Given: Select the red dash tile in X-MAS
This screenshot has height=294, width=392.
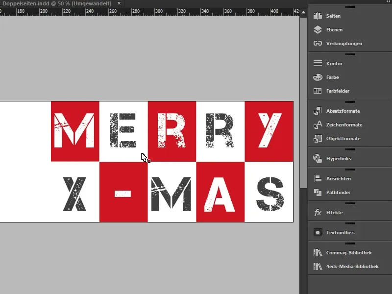Looking at the screenshot, I should point(123,192).
